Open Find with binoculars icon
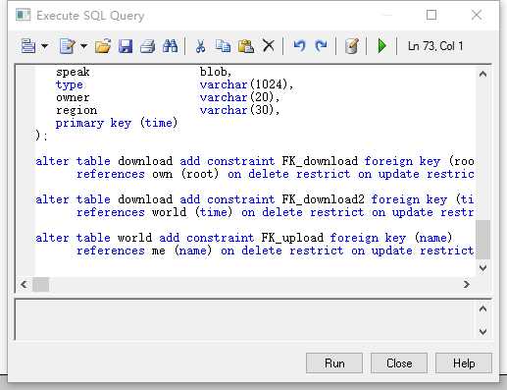Viewport: 507px width, 390px height. pos(170,46)
